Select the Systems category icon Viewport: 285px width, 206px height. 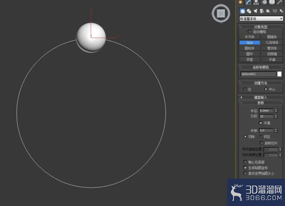(x=281, y=11)
